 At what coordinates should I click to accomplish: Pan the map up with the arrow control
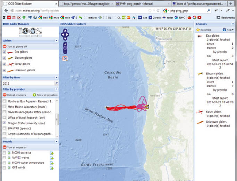[x=65, y=31]
